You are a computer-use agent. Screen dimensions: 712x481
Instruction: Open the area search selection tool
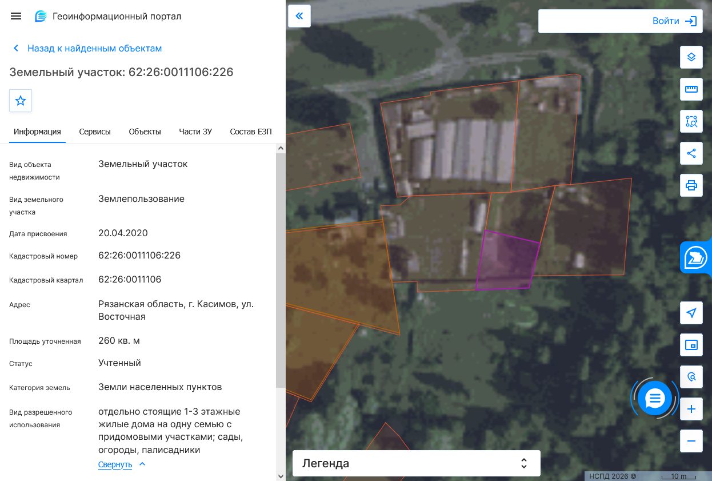coord(691,121)
